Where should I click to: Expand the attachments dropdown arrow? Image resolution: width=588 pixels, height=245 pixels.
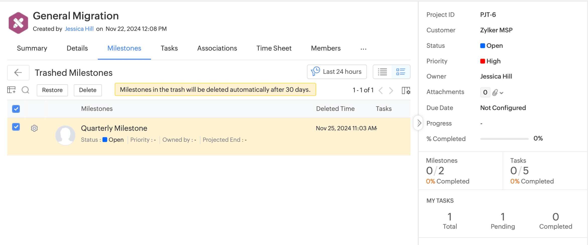click(x=502, y=93)
